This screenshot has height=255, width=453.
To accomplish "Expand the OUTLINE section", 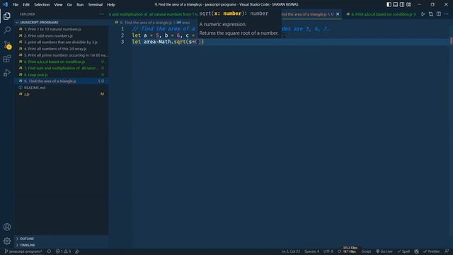I will coord(62,239).
